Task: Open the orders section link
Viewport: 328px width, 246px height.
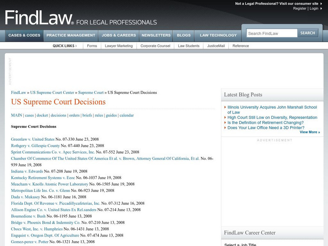Action: click(74, 115)
